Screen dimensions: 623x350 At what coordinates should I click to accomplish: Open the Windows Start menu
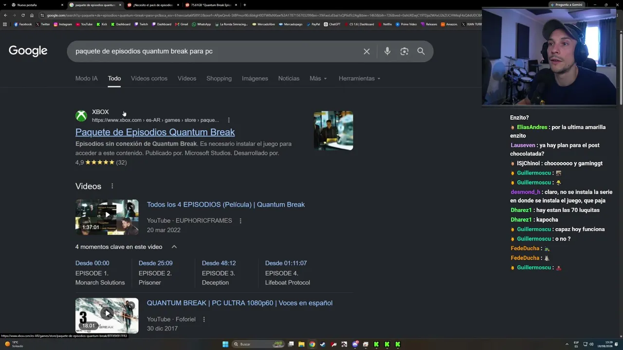click(225, 344)
